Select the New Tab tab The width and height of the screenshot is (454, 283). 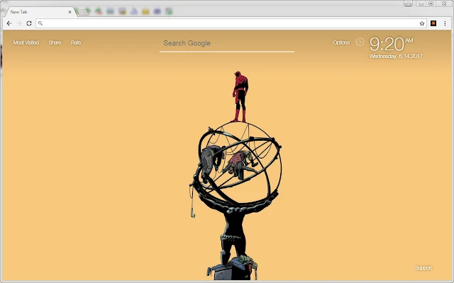pos(39,12)
